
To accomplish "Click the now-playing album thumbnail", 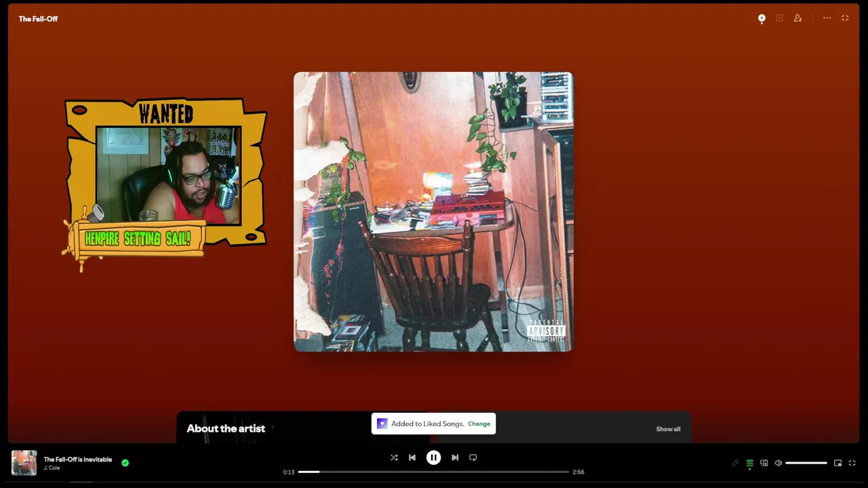I will (24, 463).
